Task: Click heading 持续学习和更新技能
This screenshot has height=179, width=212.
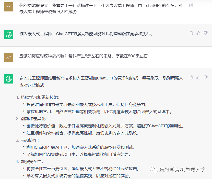Action: (40, 98)
